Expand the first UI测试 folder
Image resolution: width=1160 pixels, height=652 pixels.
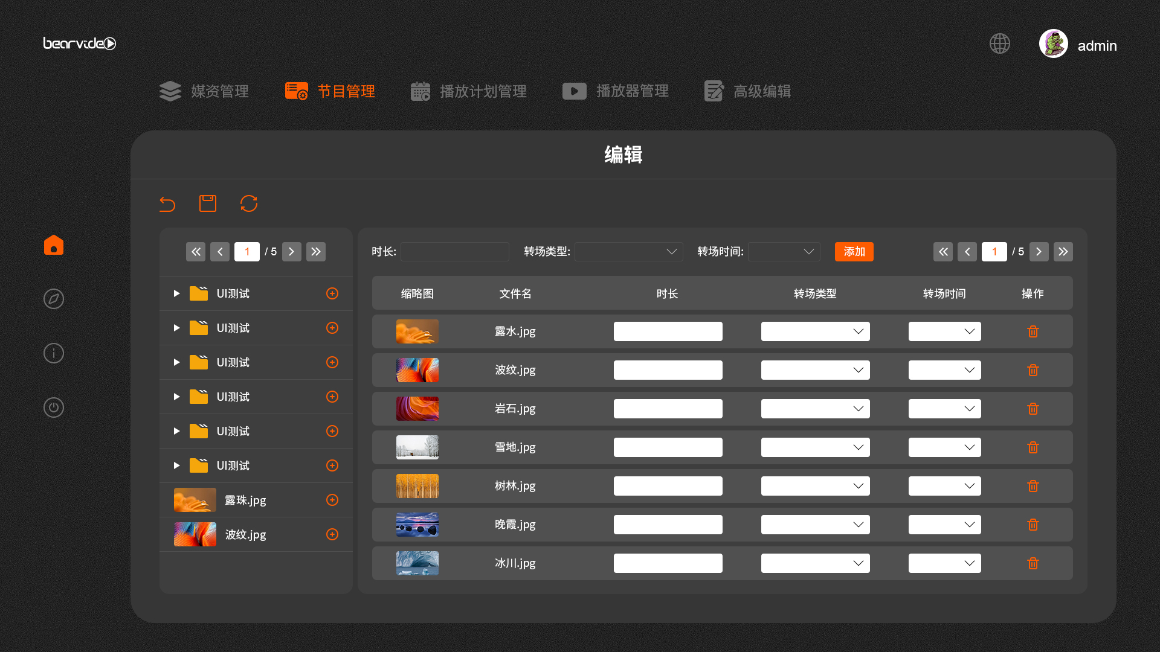[x=176, y=293]
